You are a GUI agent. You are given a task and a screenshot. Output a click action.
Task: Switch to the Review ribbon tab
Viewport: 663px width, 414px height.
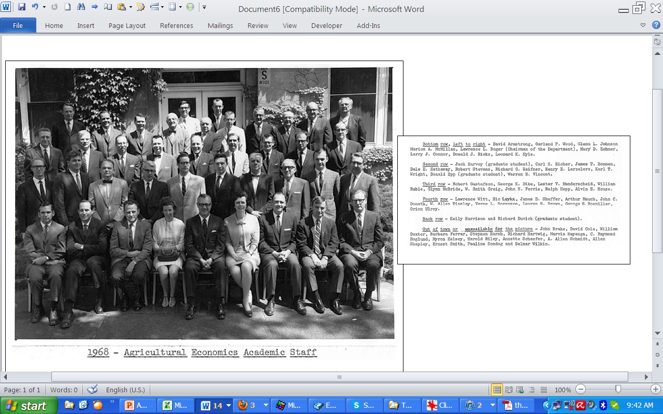(257, 25)
